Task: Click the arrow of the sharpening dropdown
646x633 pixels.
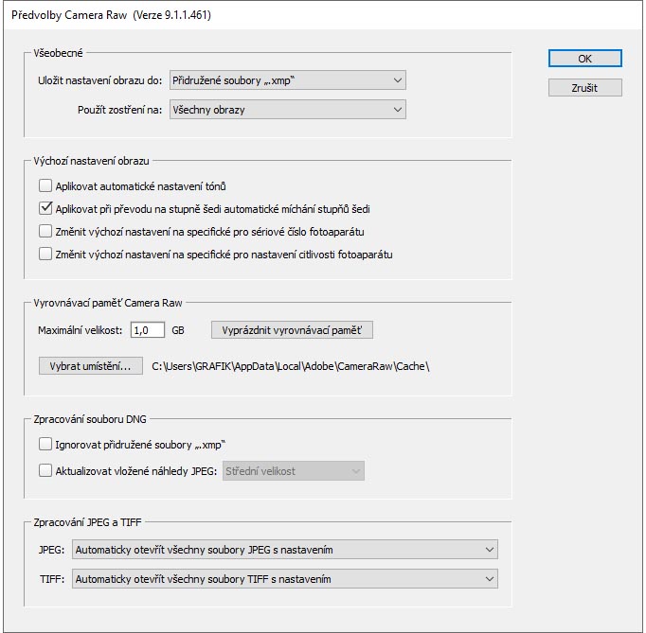Action: pyautogui.click(x=397, y=110)
